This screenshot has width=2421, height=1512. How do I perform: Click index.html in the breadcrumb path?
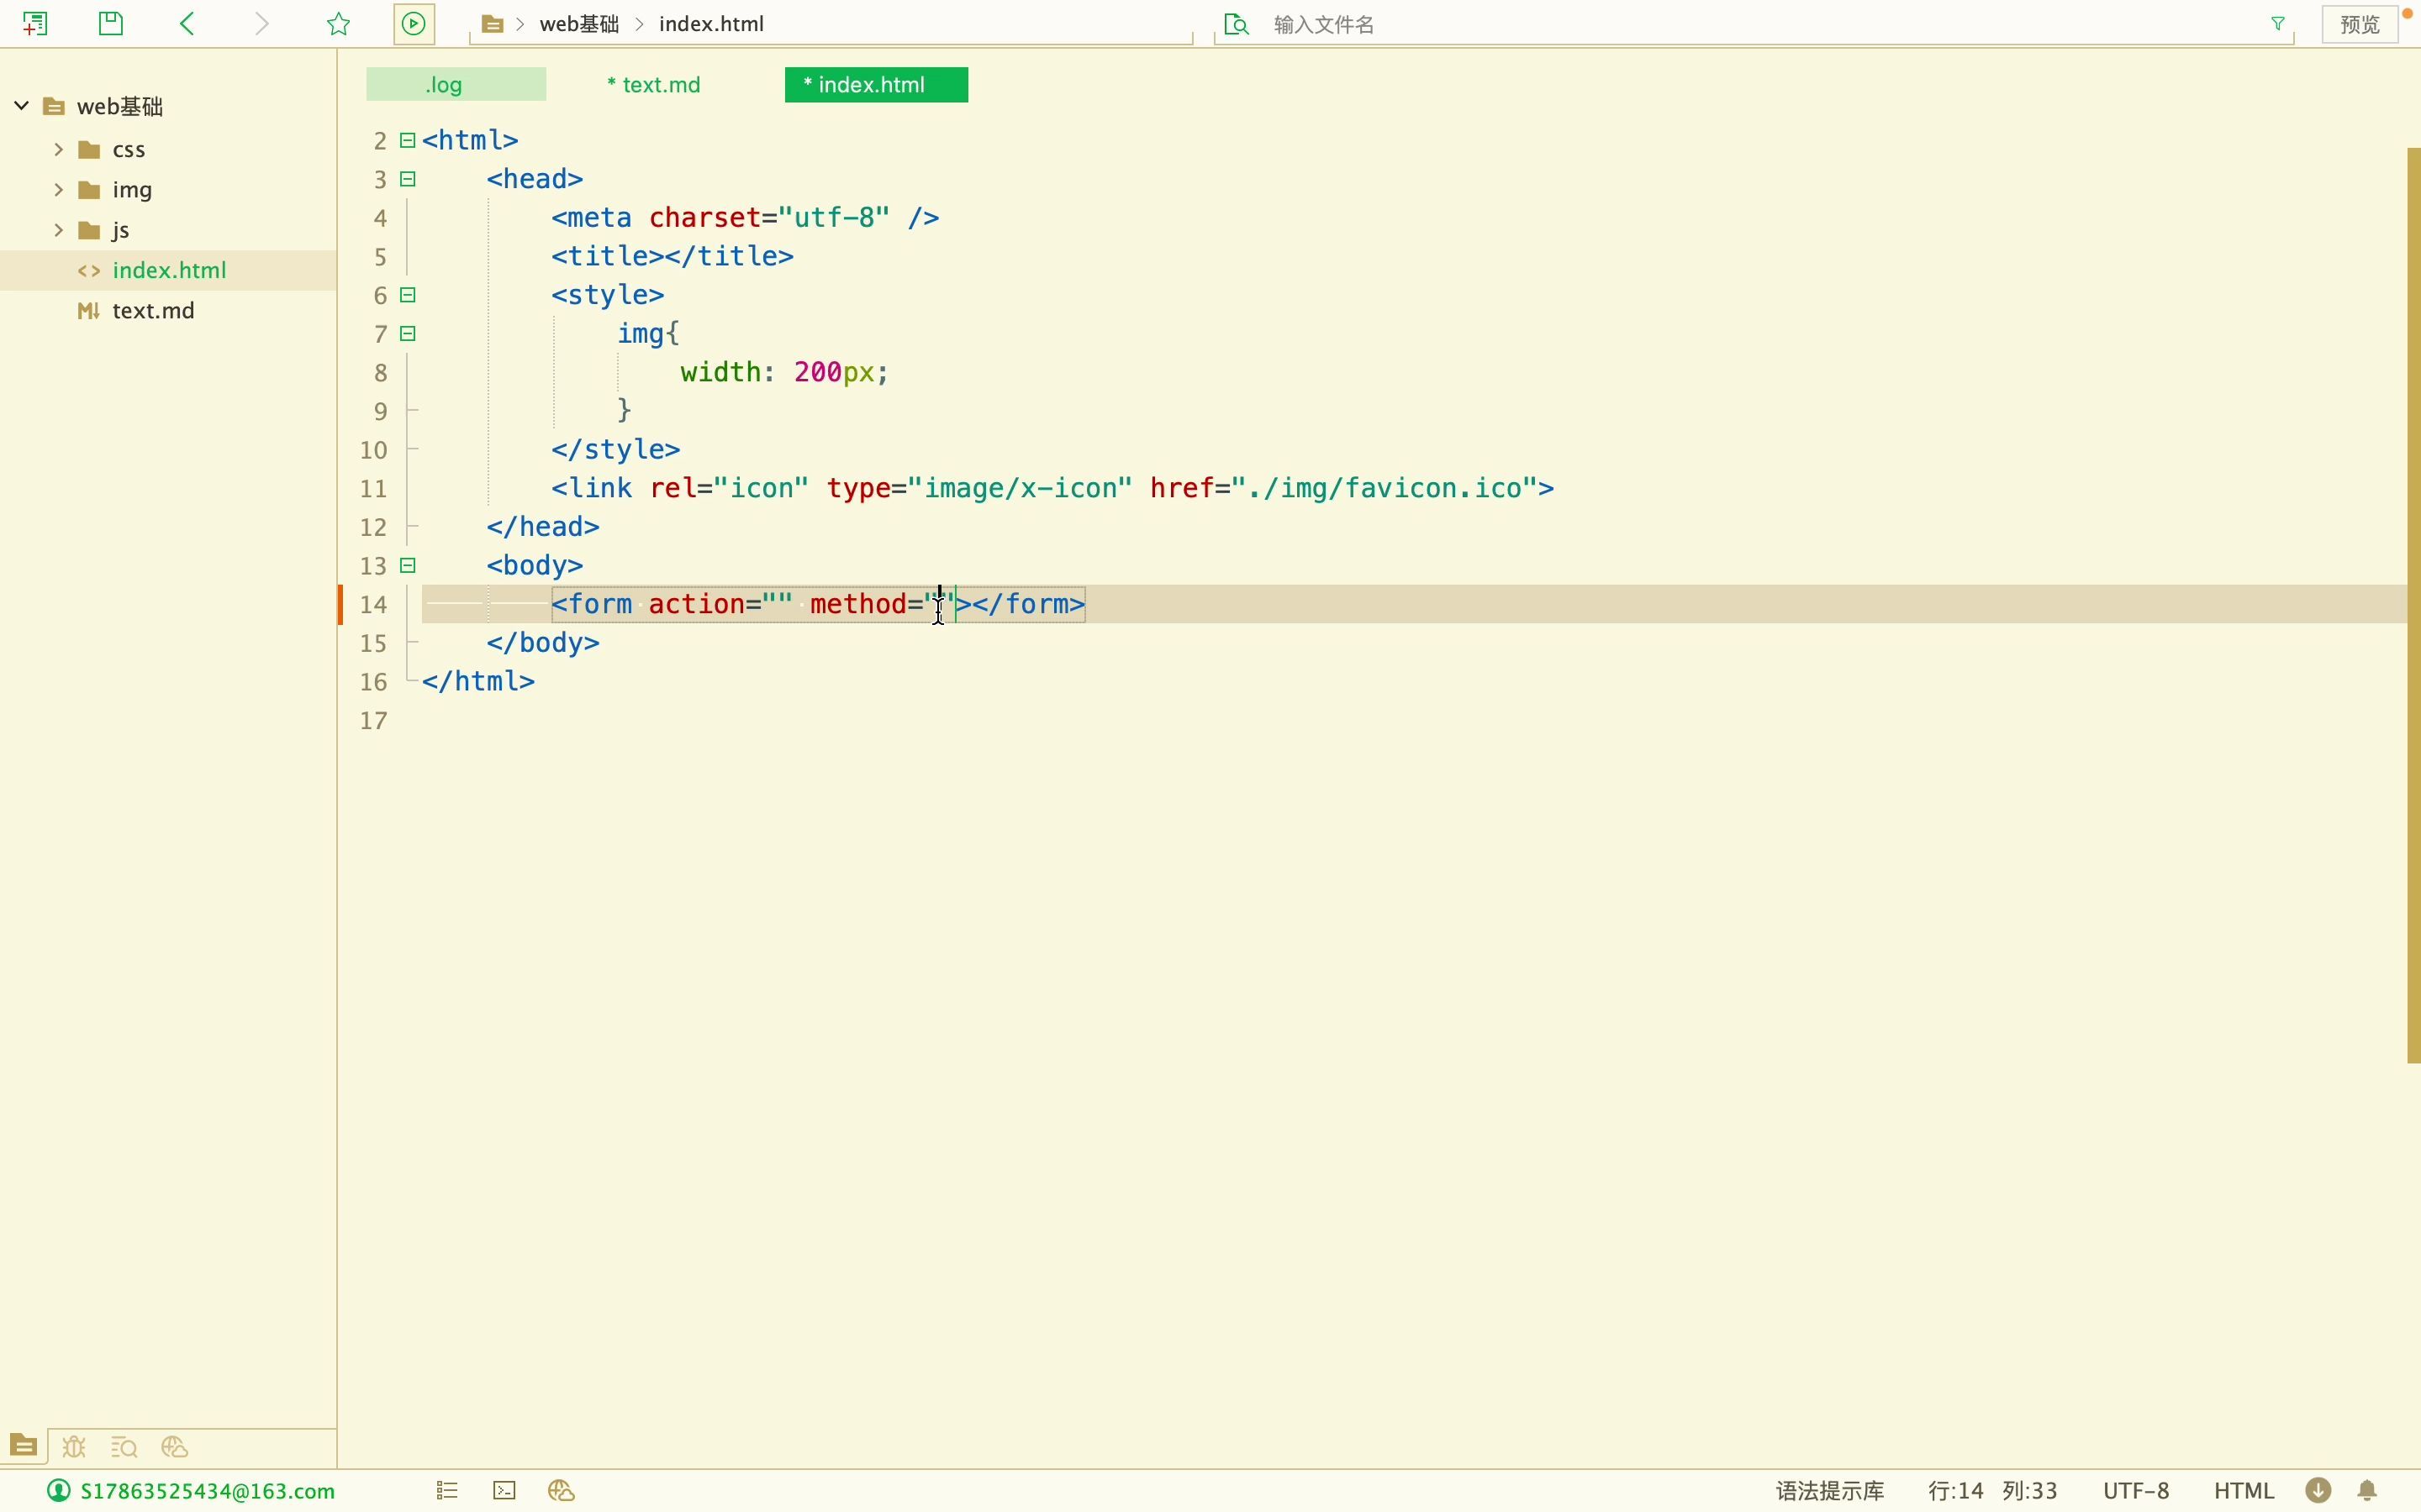tap(711, 24)
